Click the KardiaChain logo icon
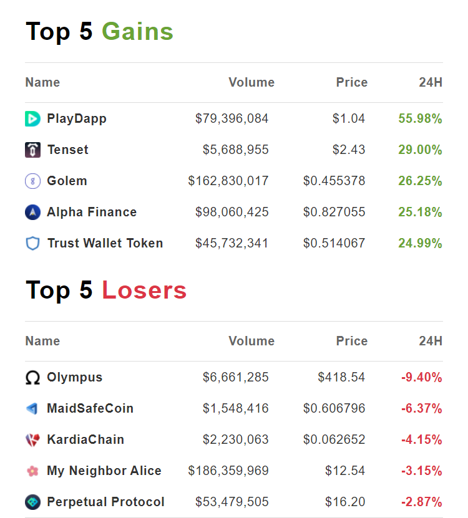468x518 pixels. [32, 440]
